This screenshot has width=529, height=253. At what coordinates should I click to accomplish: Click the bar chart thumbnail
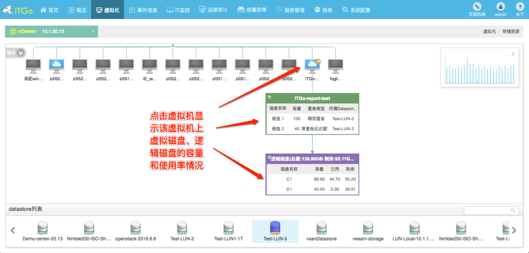point(479,70)
